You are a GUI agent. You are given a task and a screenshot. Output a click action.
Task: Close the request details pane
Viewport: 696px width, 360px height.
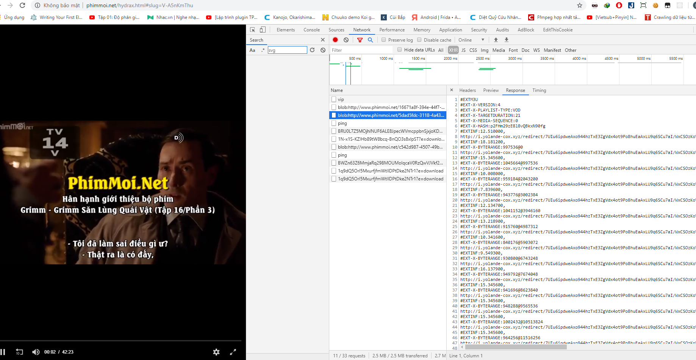pos(452,90)
